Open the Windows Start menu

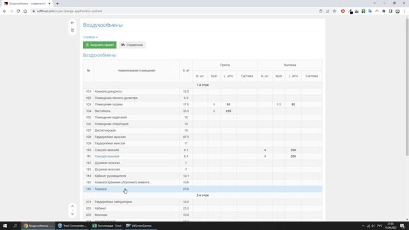(5, 226)
